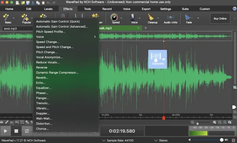Expand the Voice toolbar dropdown arrow

pyautogui.click(x=139, y=18)
